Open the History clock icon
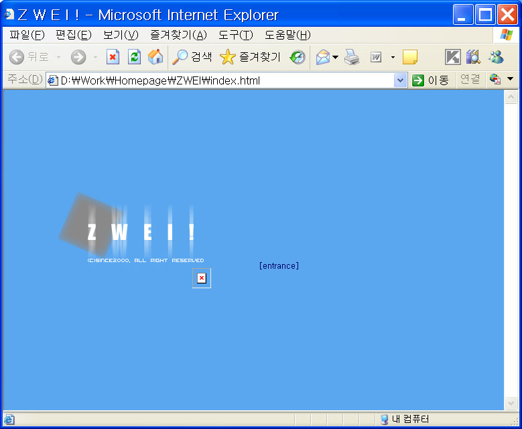522x429 pixels. (x=298, y=57)
